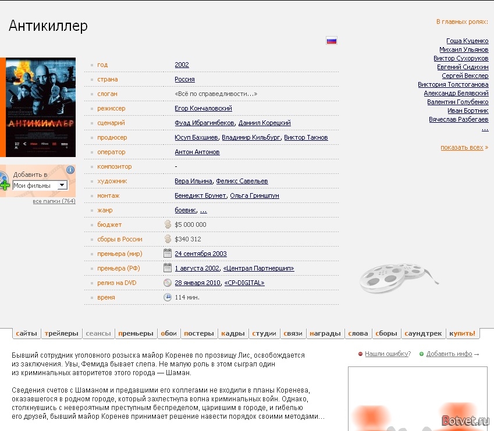The width and height of the screenshot is (494, 431).
Task: Click the DVD disc icon by релиз на DVD
Action: pos(168,283)
